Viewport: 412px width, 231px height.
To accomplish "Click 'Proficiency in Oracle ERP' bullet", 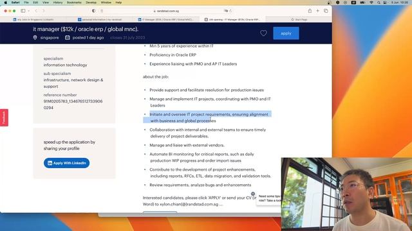I will click(173, 55).
